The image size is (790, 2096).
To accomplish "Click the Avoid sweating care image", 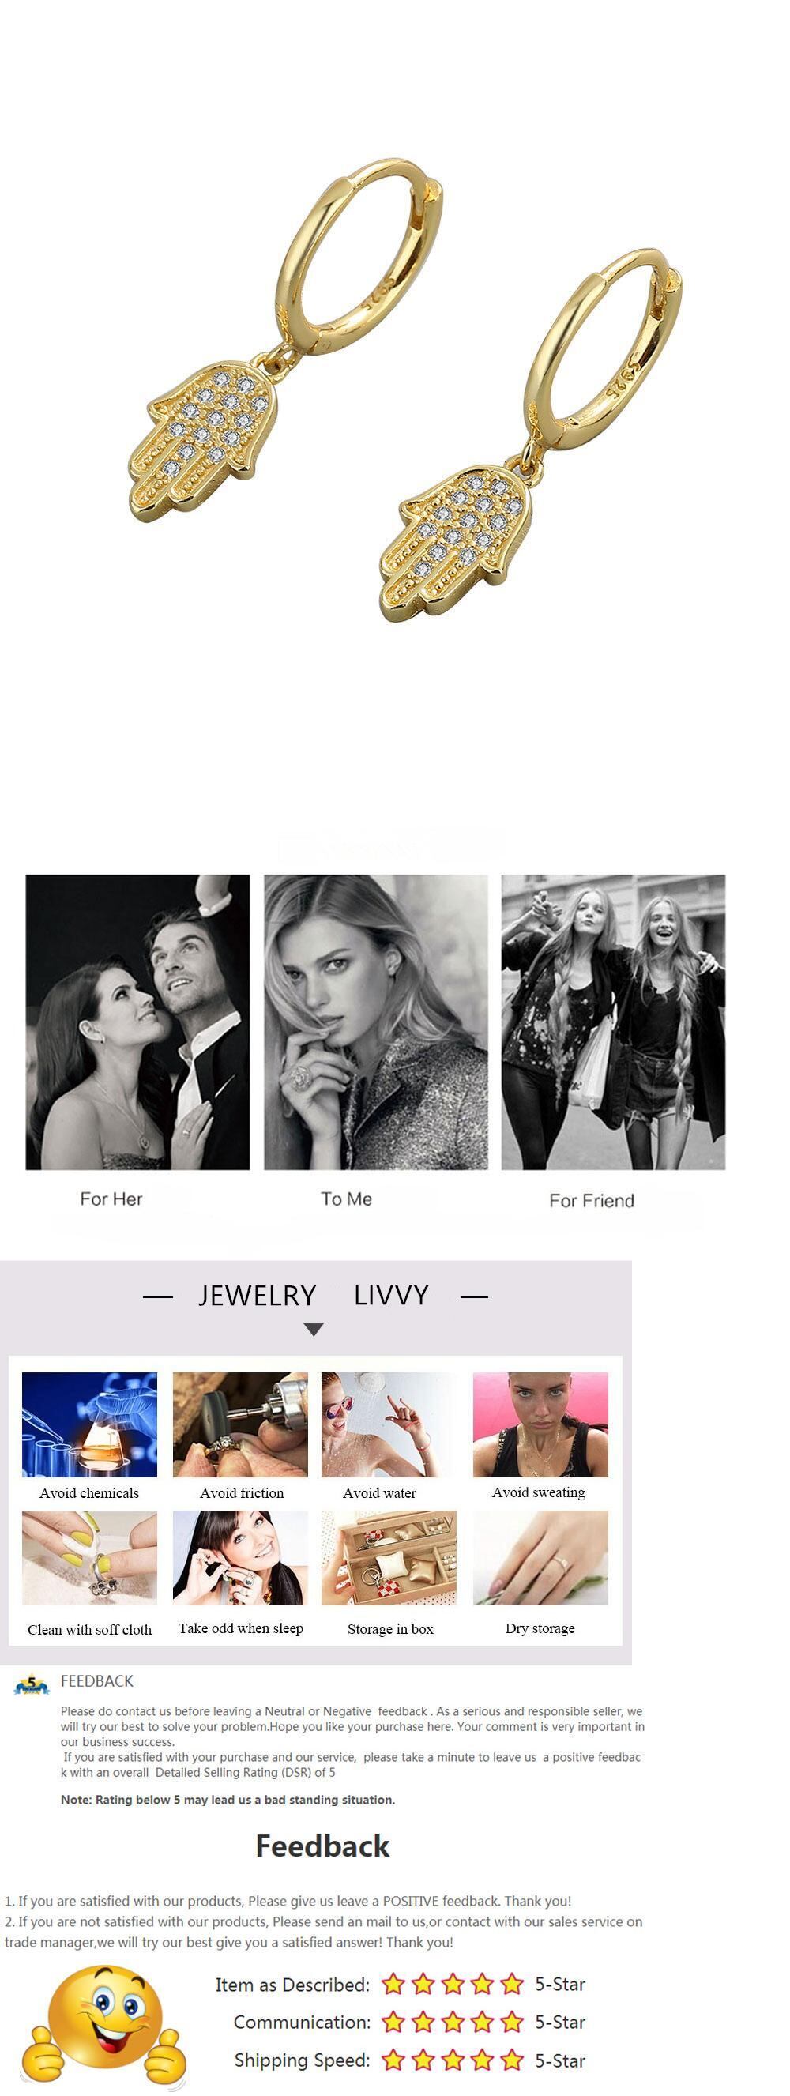I will 540,1424.
